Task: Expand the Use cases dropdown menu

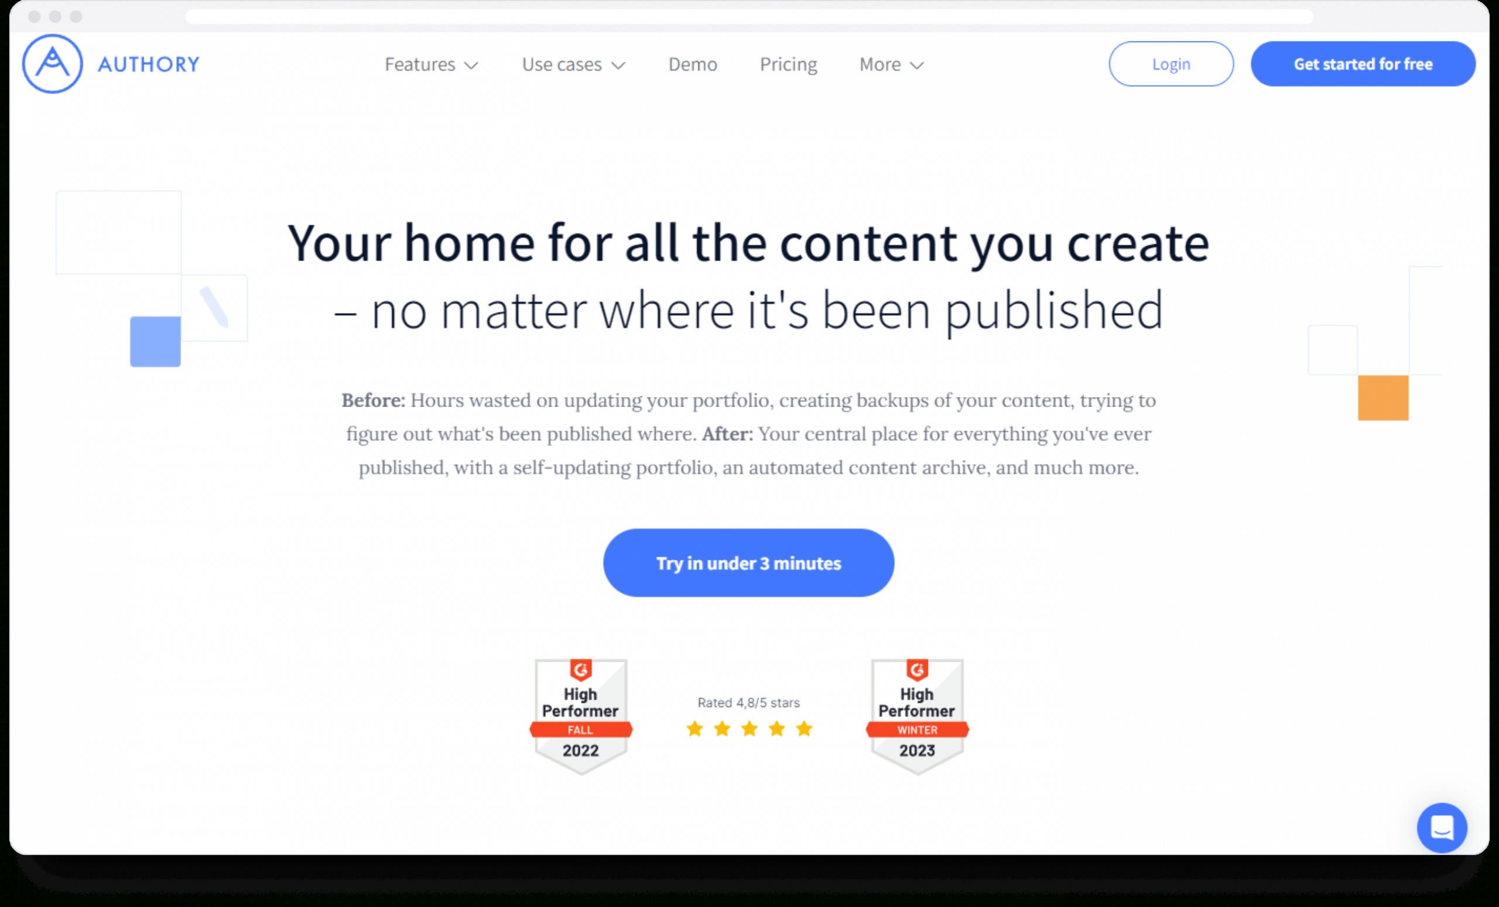Action: (573, 63)
